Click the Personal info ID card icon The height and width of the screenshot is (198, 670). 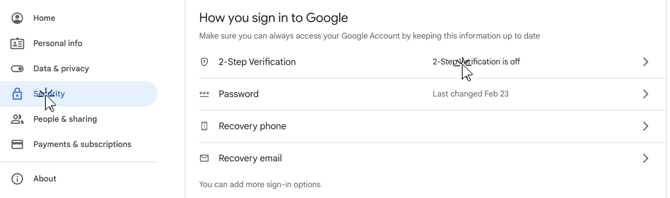pyautogui.click(x=17, y=44)
